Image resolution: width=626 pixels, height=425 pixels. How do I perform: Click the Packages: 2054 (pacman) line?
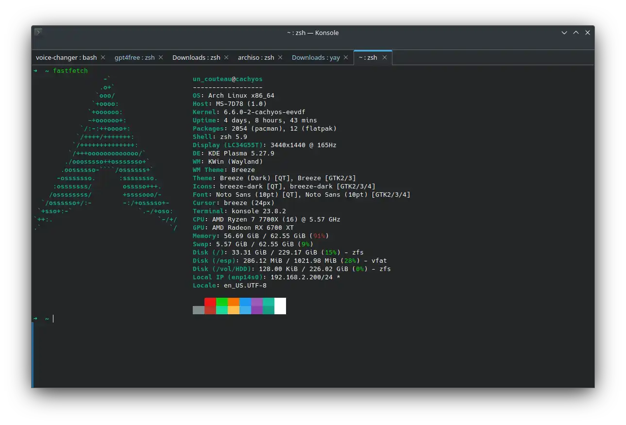click(x=265, y=128)
